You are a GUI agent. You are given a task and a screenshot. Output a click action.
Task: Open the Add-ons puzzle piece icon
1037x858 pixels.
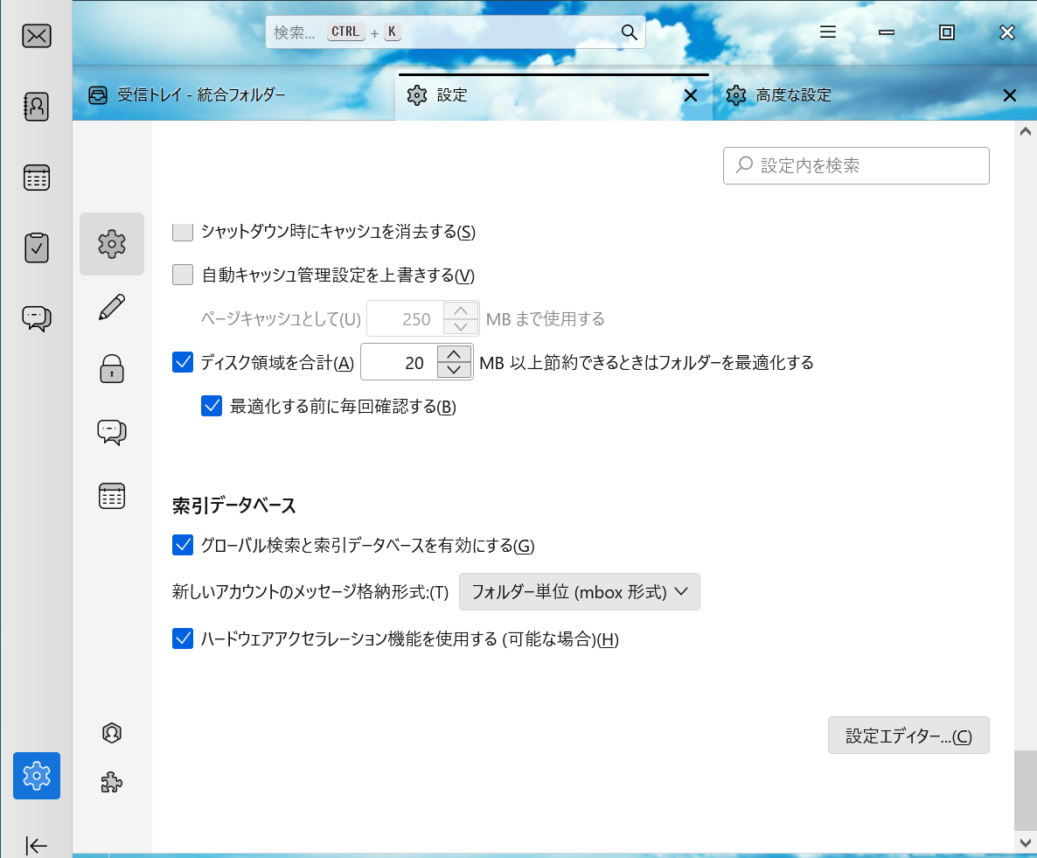point(111,781)
